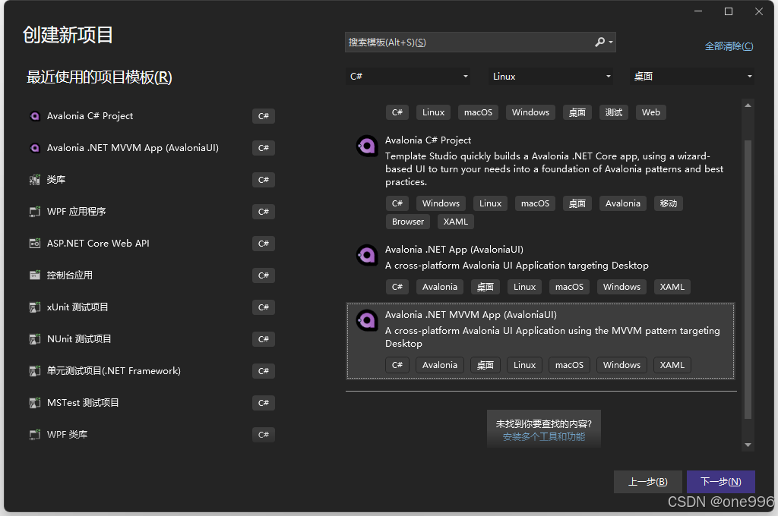778x516 pixels.
Task: Click the C# tag beside Avalonia C# Project recent item
Action: [264, 116]
